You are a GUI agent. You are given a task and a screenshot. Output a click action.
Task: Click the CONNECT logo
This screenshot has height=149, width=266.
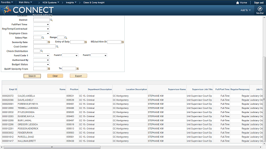(x=27, y=10)
